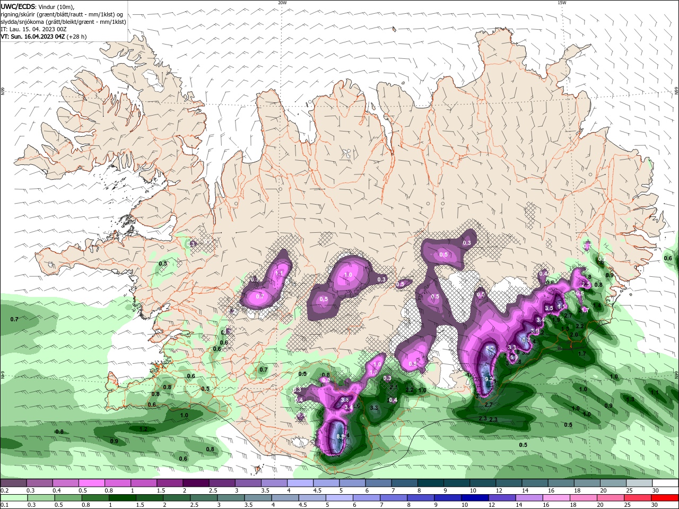
Task: Select the bright pink 0.5 swatch in upper legend
Action: tap(91, 483)
